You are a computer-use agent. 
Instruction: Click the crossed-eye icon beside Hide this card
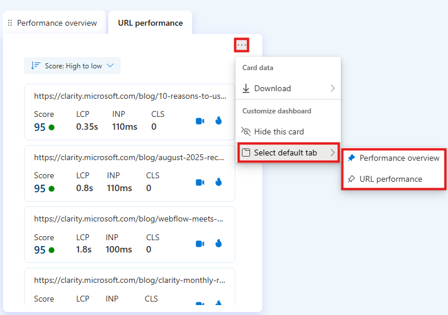[x=246, y=131]
